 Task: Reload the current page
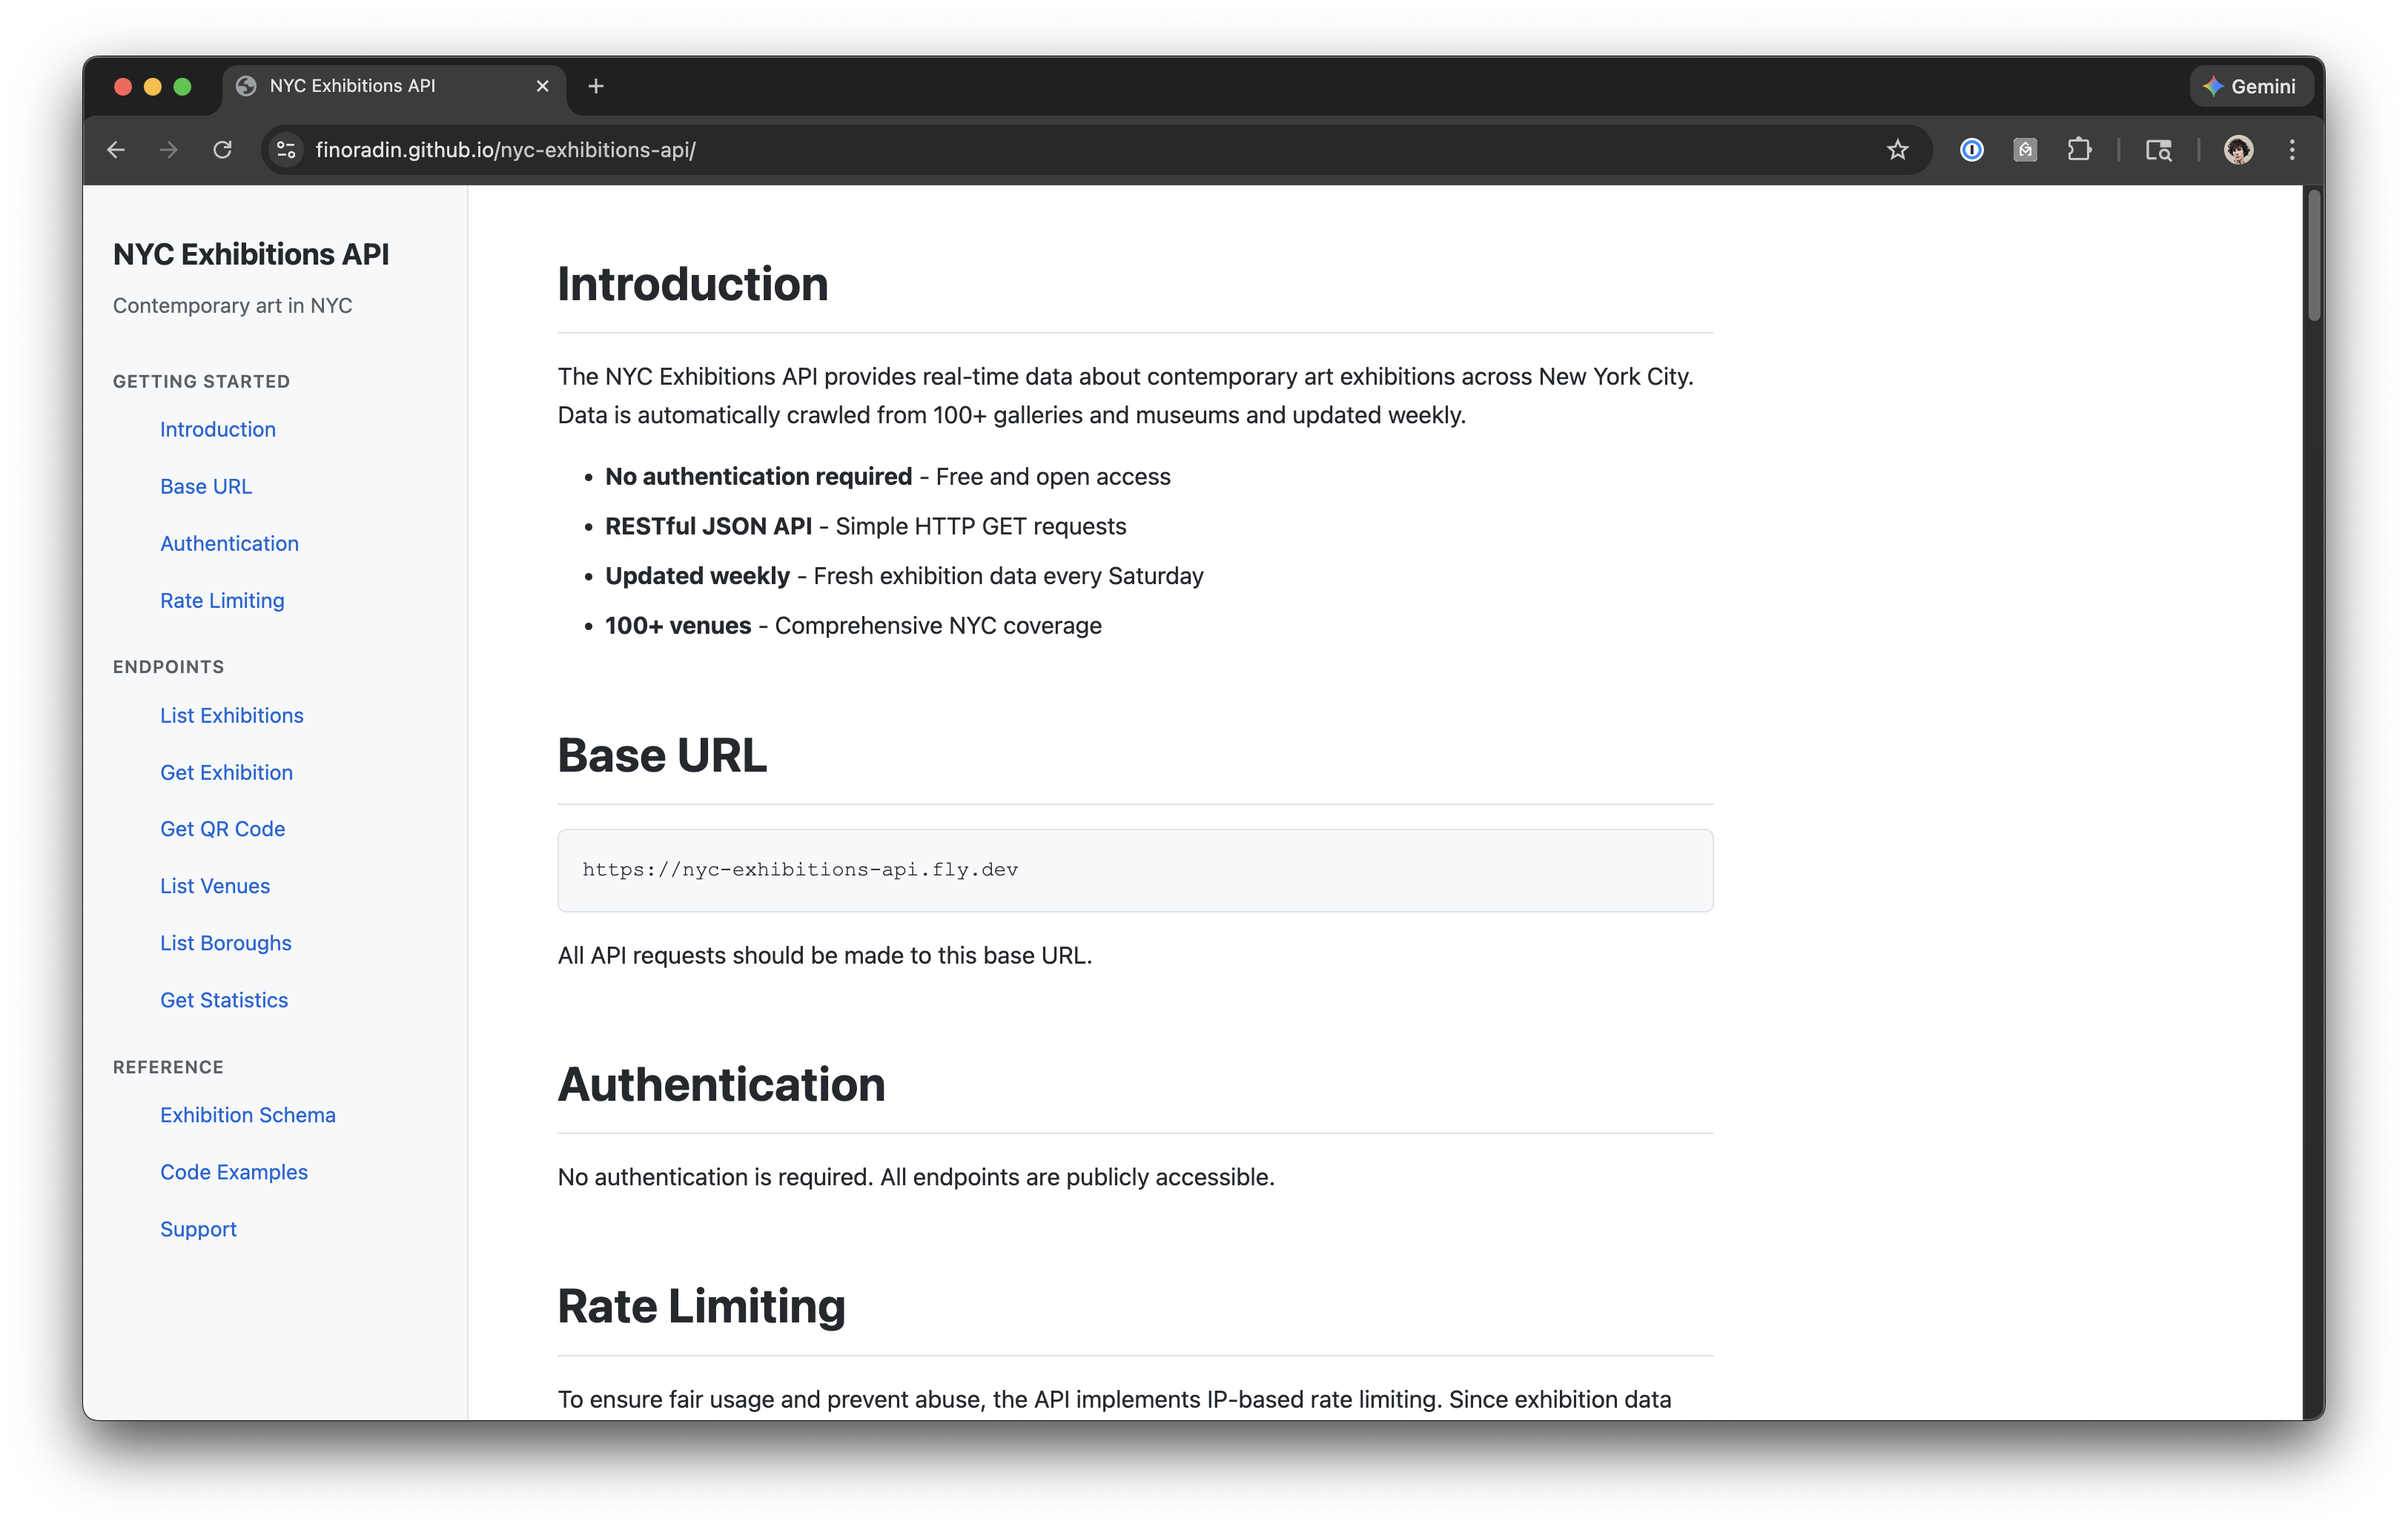click(x=223, y=149)
